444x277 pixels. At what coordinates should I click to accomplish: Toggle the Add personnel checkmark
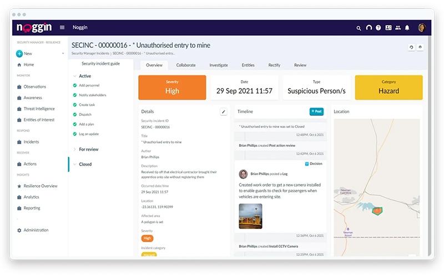click(75, 85)
